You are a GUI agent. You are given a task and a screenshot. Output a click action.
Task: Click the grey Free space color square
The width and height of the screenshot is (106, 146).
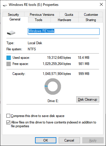[x=8, y=64]
